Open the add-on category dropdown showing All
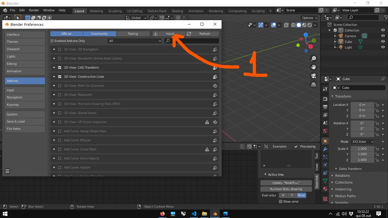The width and height of the screenshot is (388, 218). pos(135,41)
